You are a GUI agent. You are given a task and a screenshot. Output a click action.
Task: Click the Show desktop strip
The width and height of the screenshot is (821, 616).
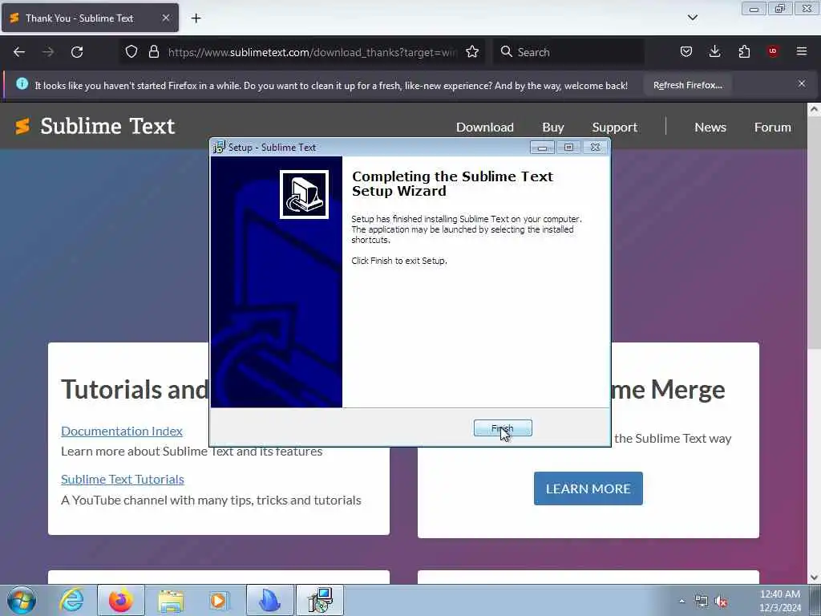coord(815,601)
